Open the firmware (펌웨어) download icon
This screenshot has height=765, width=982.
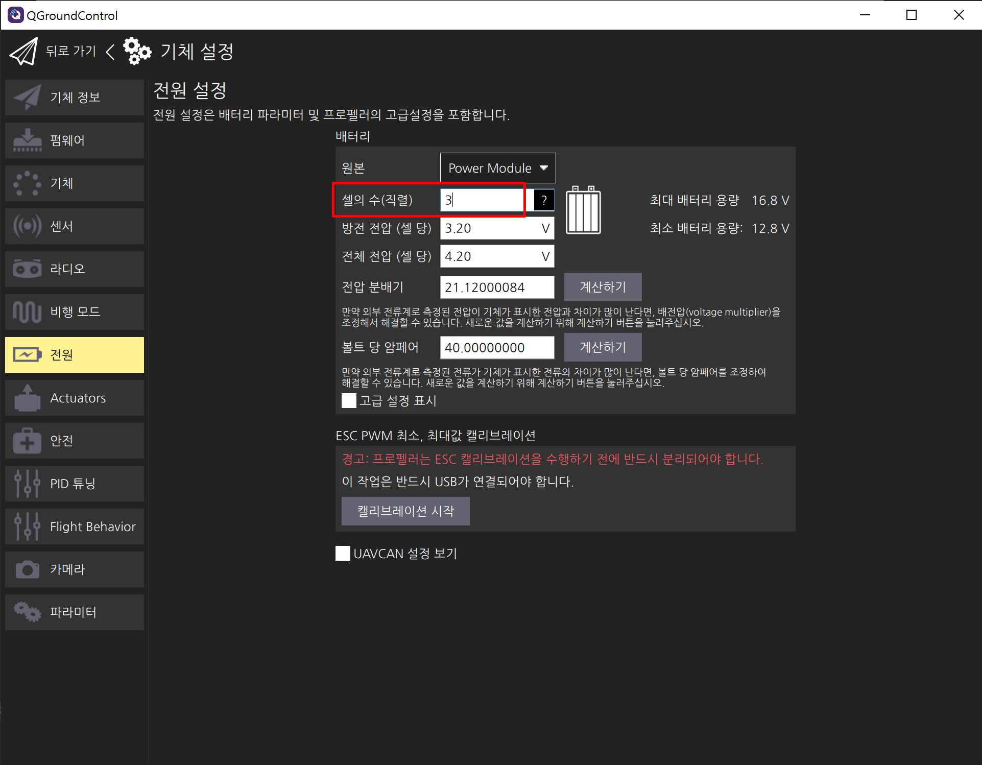tap(28, 140)
